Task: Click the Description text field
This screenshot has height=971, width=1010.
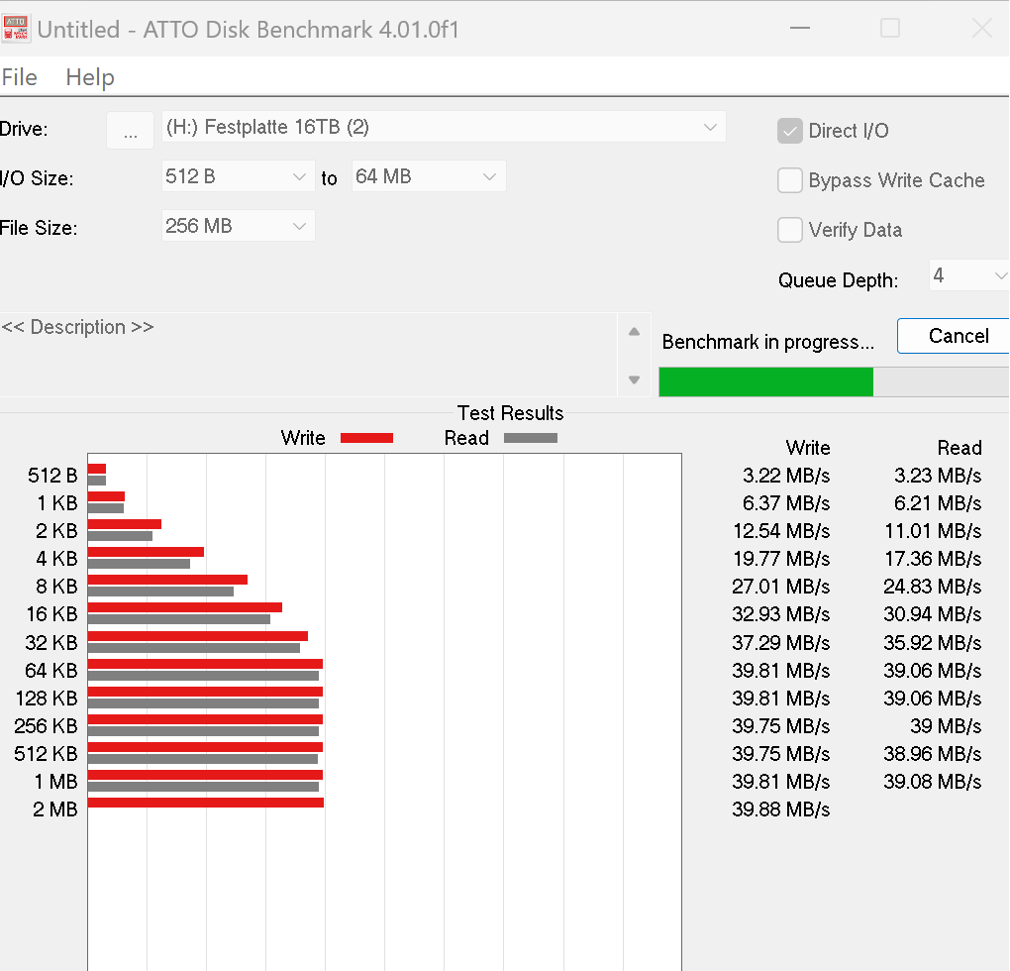Action: coord(308,355)
